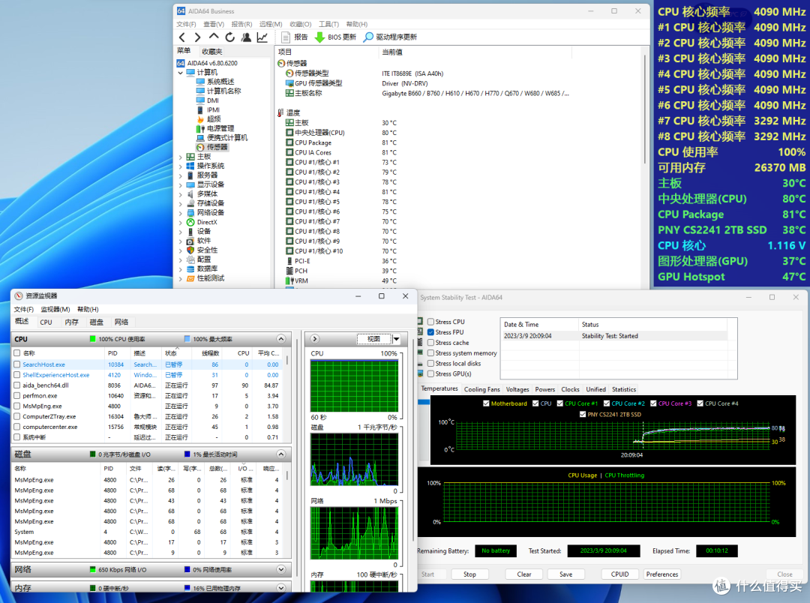The image size is (810, 603).
Task: Go forward with AIDA64 right arrow
Action: [197, 37]
